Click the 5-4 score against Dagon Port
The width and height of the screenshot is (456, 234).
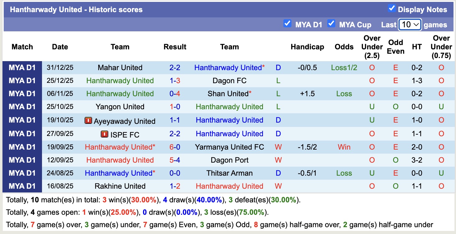175,160
